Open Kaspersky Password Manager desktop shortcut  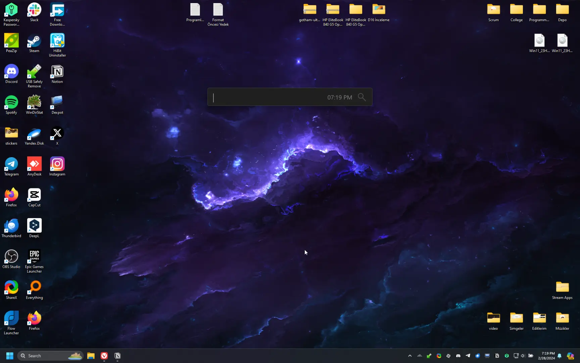11,14
